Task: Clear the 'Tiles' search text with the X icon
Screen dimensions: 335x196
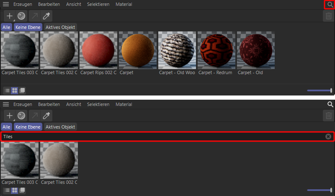Action: click(x=328, y=137)
